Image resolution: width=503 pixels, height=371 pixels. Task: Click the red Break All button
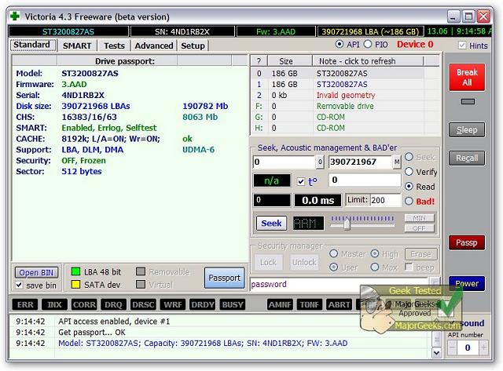pyautogui.click(x=467, y=78)
